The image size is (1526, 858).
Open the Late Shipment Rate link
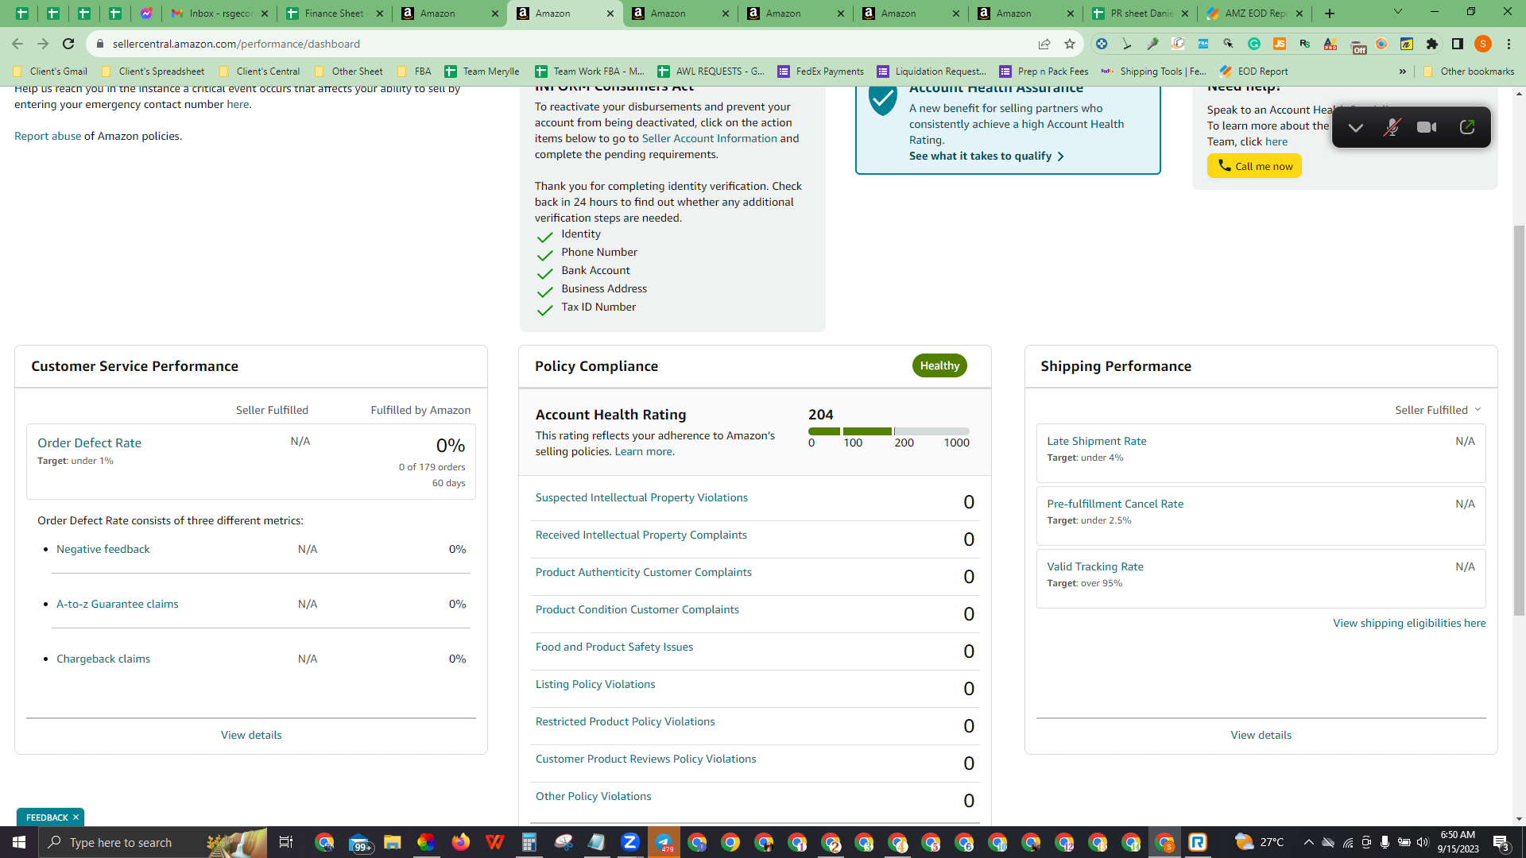pos(1097,442)
